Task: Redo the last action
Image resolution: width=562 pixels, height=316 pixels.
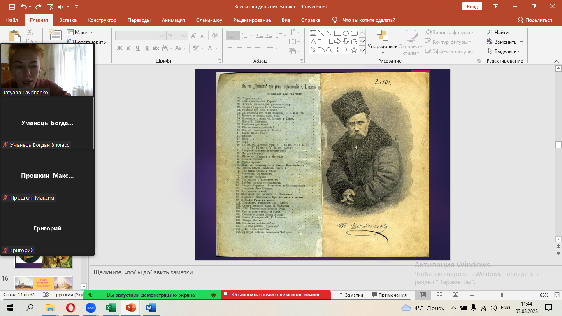Action: coord(38,7)
